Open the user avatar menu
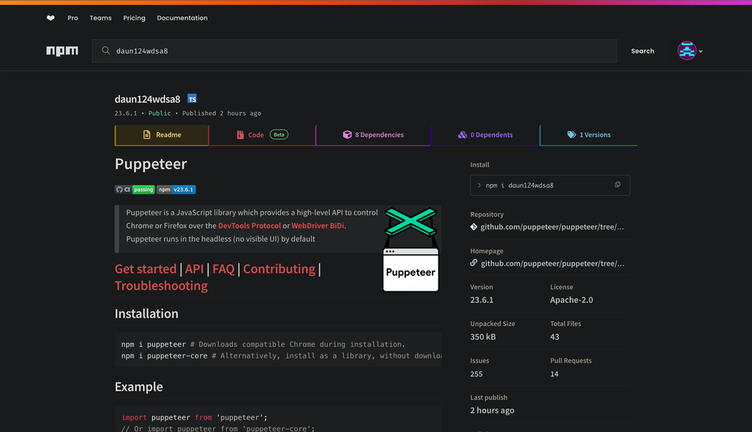The height and width of the screenshot is (432, 752). [x=687, y=51]
